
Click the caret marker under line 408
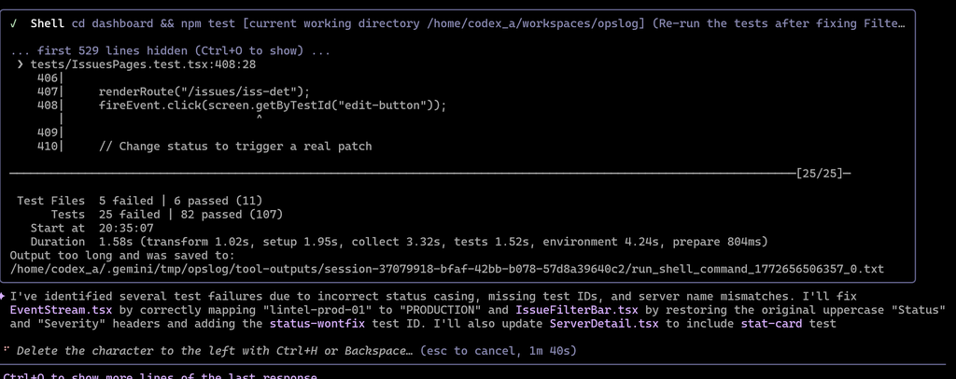(x=260, y=118)
